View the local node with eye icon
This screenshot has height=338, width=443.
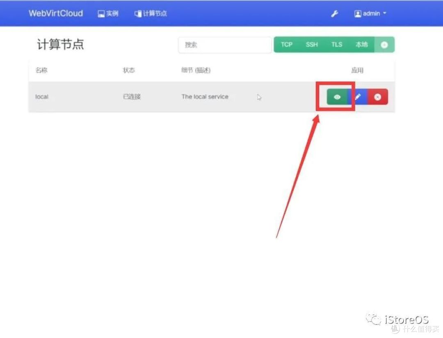click(x=337, y=97)
